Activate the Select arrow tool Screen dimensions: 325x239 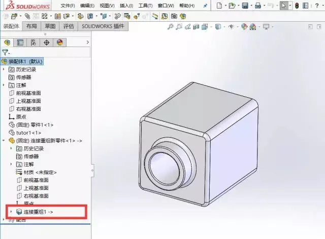283,6
